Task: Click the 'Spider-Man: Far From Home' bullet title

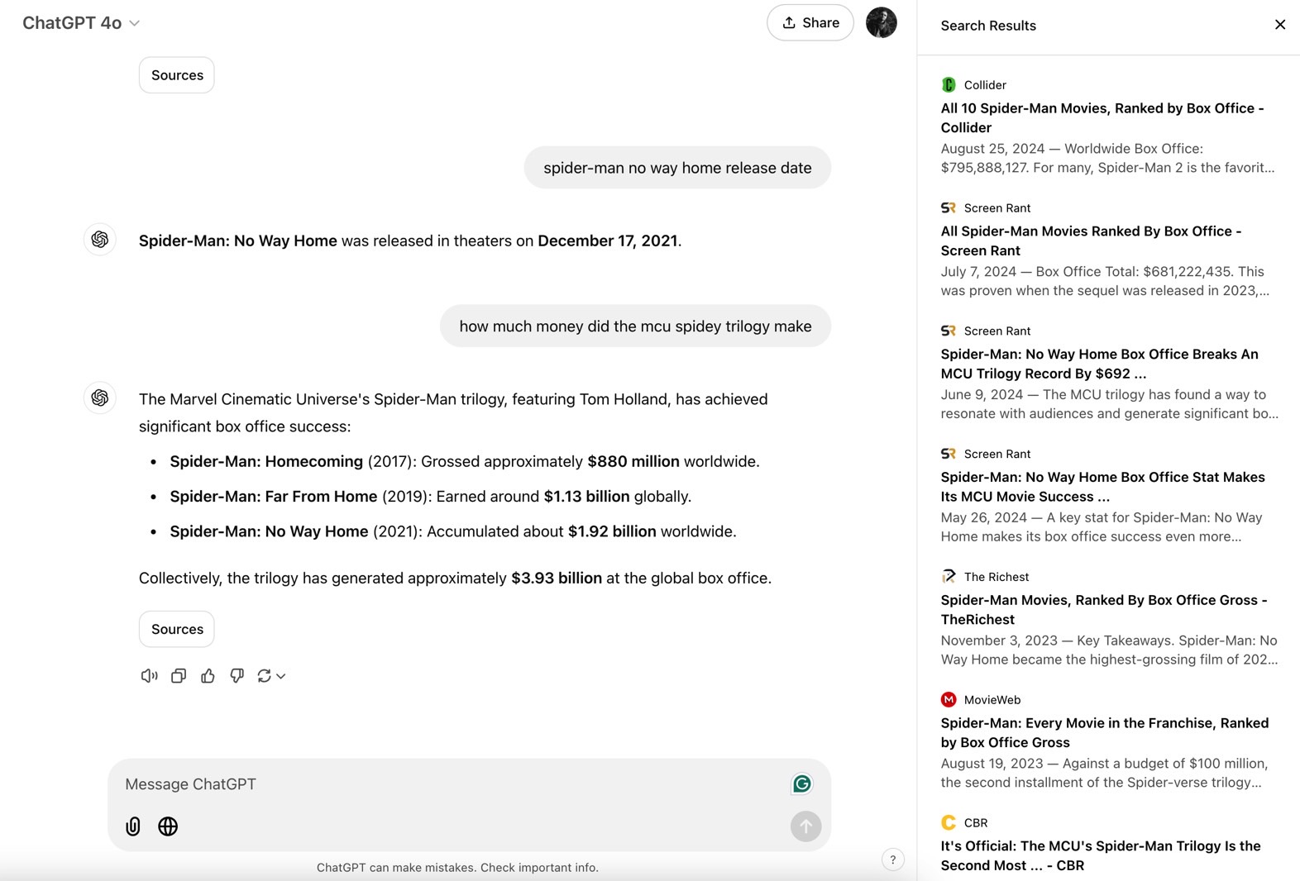Action: tap(274, 497)
